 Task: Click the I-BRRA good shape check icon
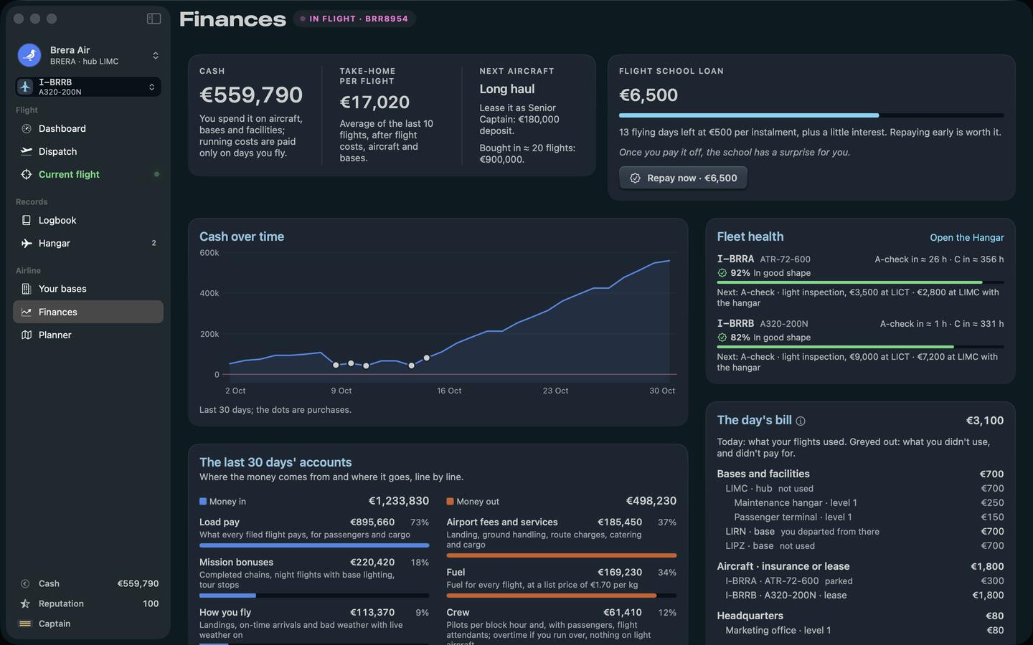click(x=722, y=273)
